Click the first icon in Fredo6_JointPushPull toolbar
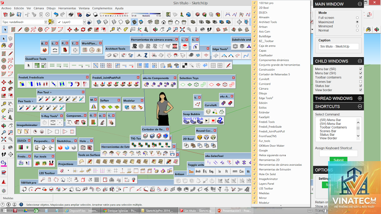 pos(96,84)
